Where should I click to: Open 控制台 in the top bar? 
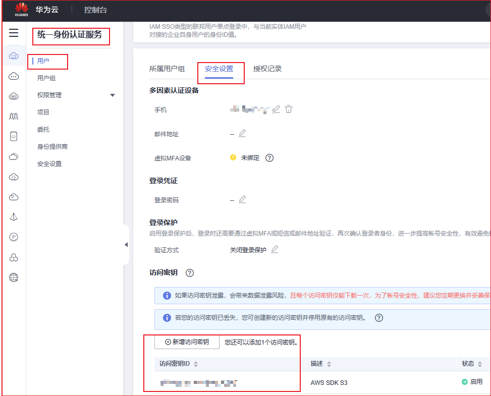coord(95,10)
